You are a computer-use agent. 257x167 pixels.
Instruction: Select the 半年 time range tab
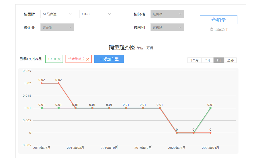click(207, 60)
